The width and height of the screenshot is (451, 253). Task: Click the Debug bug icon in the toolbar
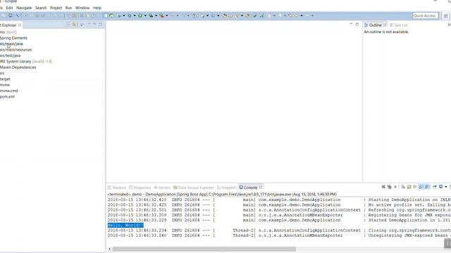[130, 15]
